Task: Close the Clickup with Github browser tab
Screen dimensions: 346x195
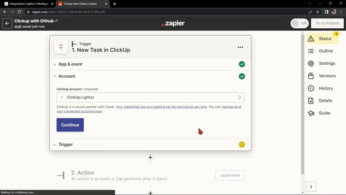Action: click(x=106, y=4)
